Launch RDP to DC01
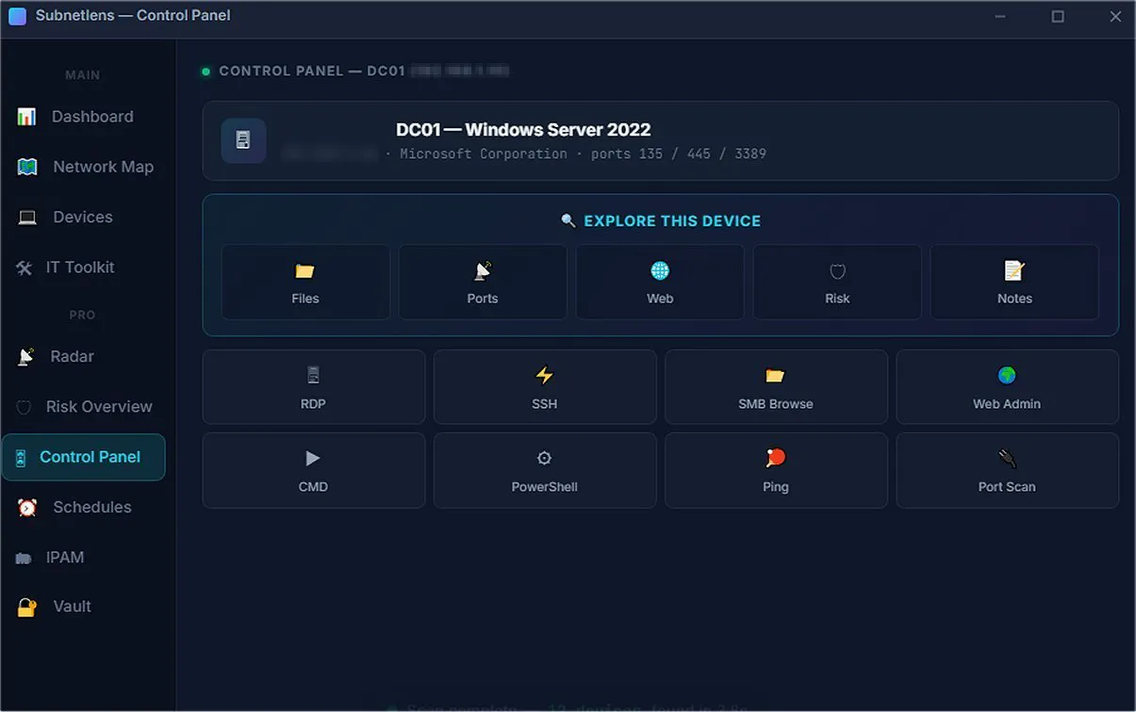The height and width of the screenshot is (712, 1136). (314, 387)
